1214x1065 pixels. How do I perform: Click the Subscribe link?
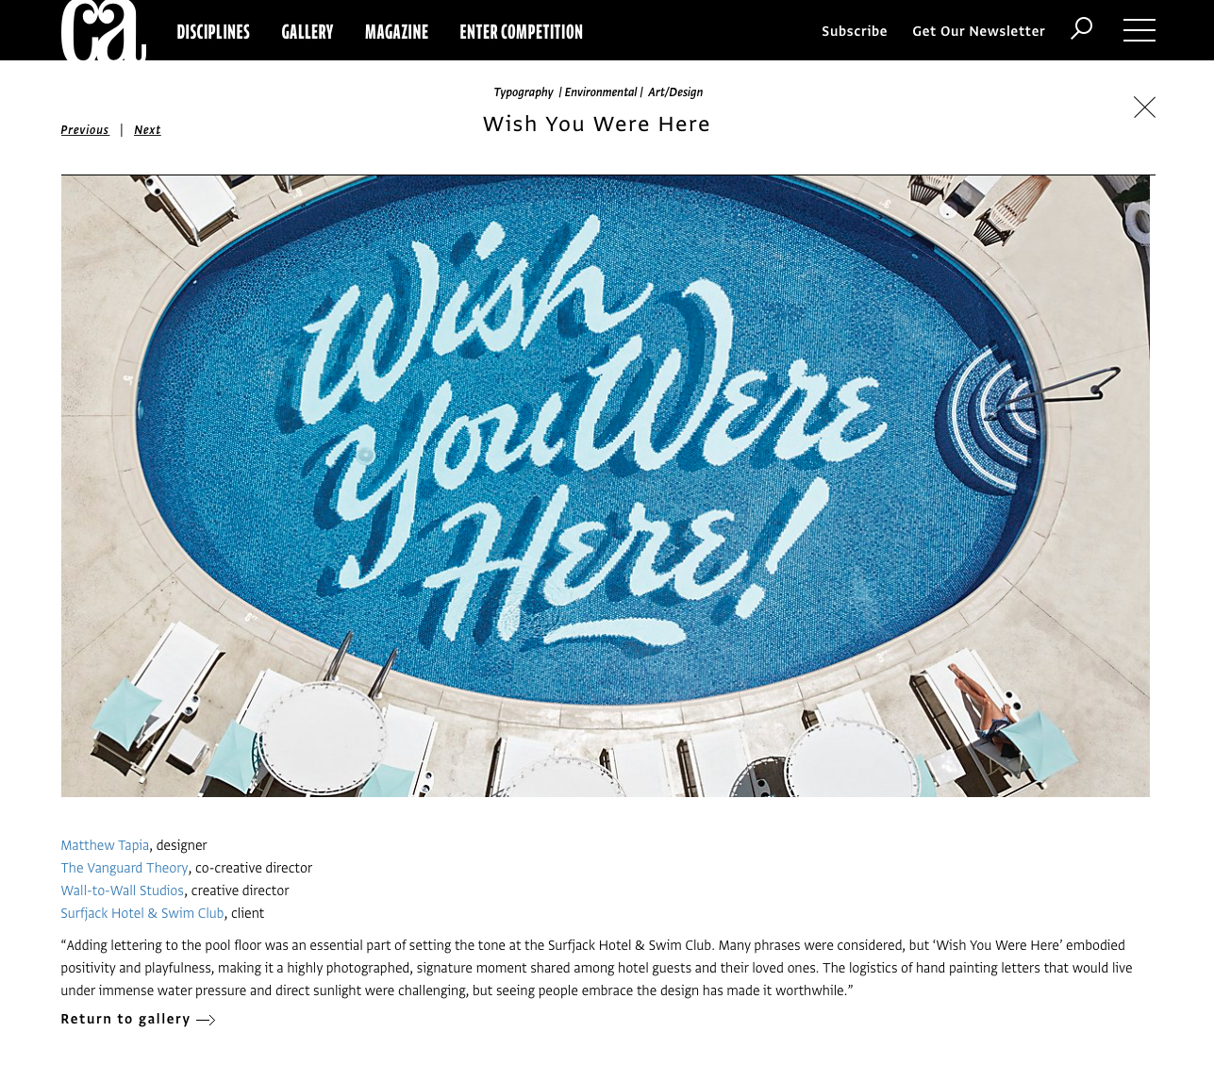click(855, 31)
